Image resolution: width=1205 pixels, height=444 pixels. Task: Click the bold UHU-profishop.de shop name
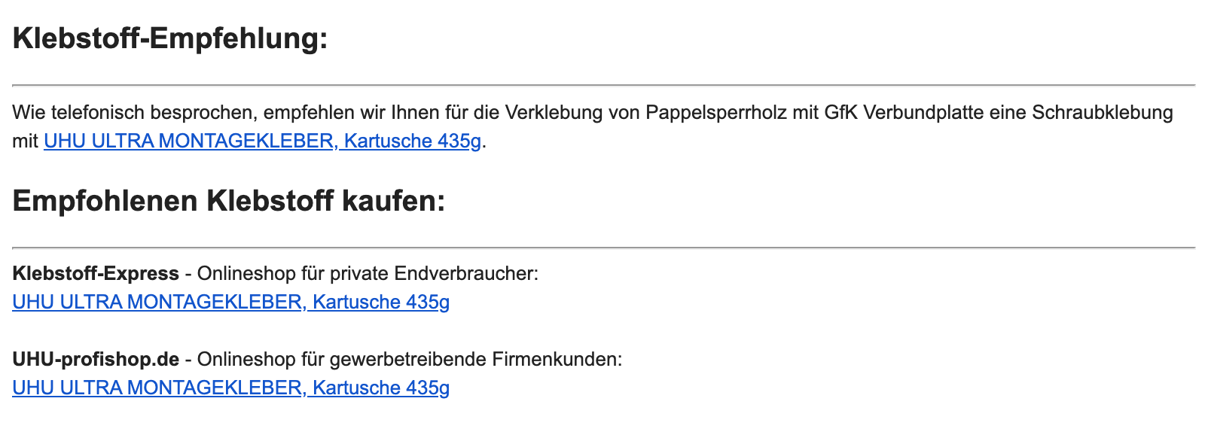point(96,359)
